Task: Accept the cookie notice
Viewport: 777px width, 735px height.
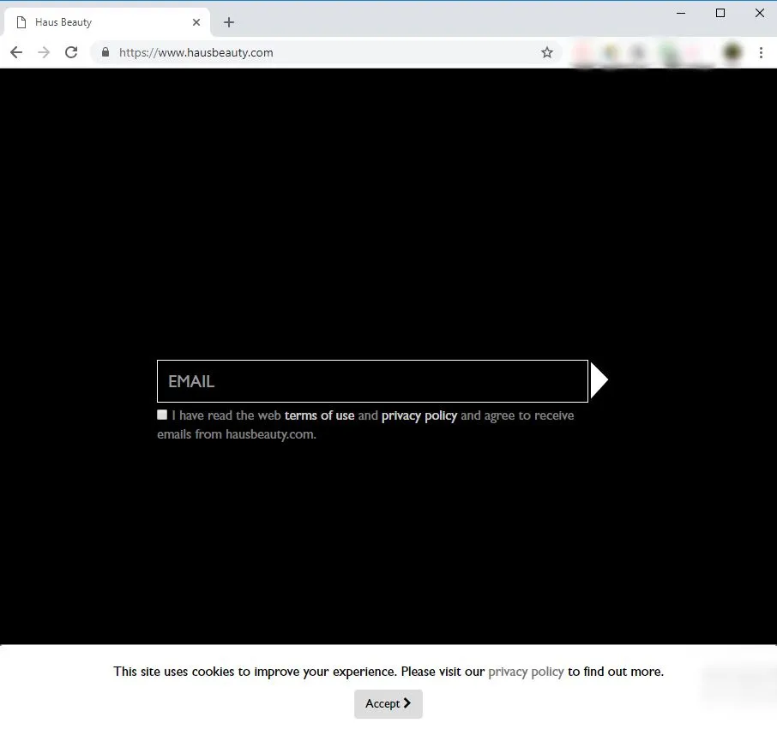Action: tap(388, 703)
